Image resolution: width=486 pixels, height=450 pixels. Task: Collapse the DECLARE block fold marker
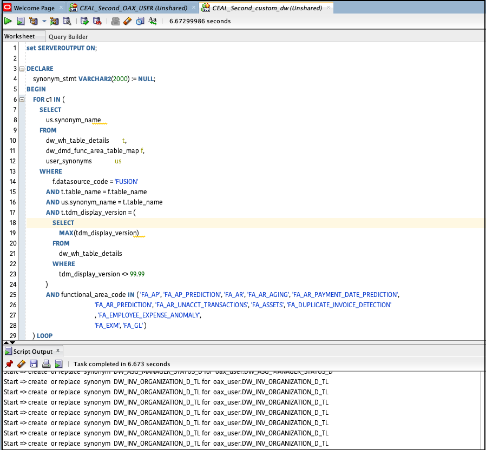click(22, 69)
